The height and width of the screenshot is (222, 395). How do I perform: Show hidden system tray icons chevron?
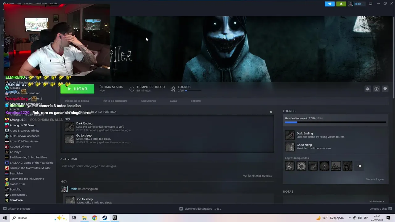[x=350, y=218]
